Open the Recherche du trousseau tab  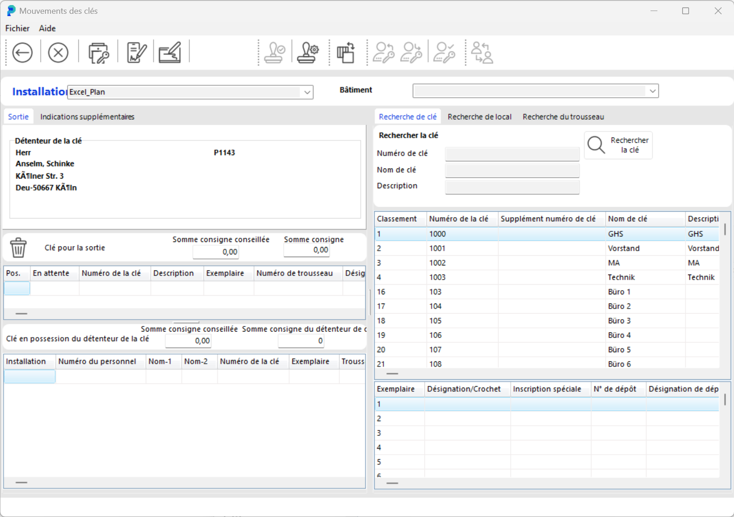pos(563,117)
